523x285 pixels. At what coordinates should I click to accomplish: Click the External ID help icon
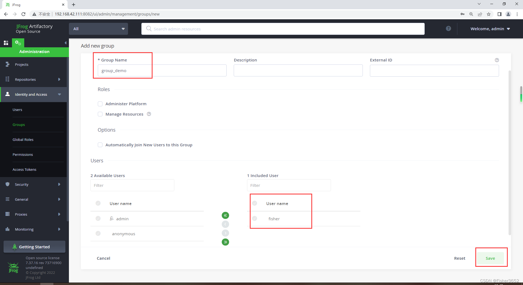click(x=497, y=60)
